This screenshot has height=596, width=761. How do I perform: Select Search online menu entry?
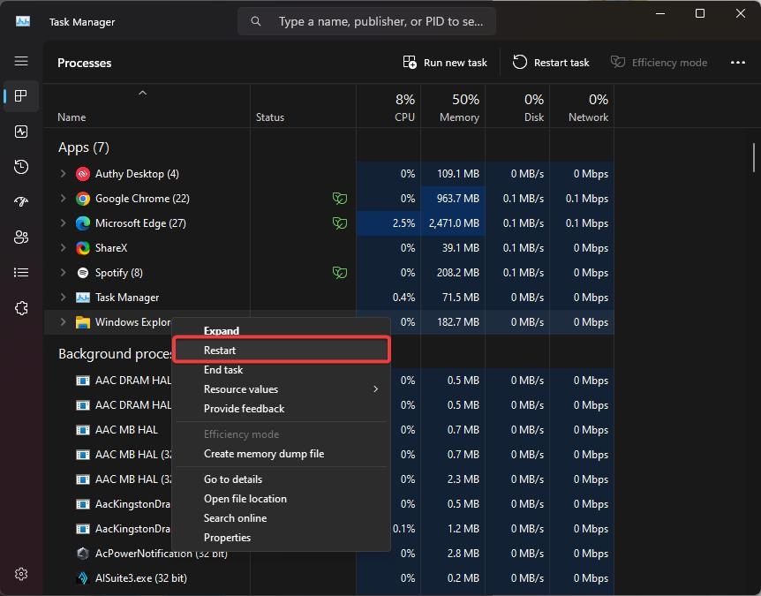pos(282,518)
